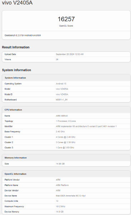Select the "Compute Units" row label
This screenshot has width=131, height=215.
[x=11, y=201]
